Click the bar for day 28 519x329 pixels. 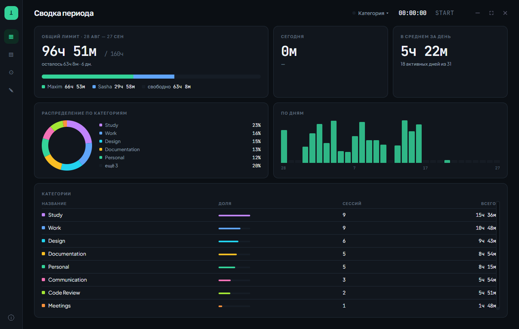(284, 146)
